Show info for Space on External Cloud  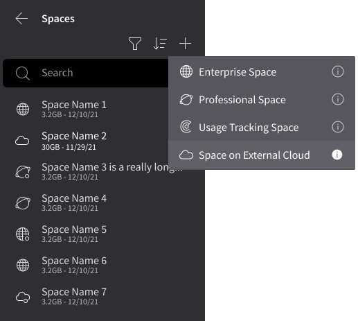[x=337, y=155]
